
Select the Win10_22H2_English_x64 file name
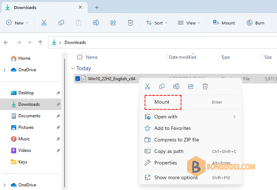tap(112, 78)
